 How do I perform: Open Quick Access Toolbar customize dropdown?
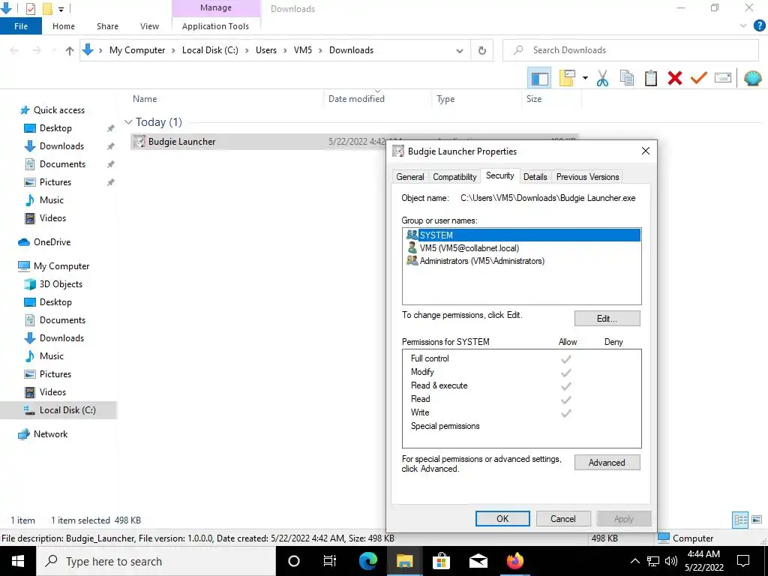pos(61,9)
